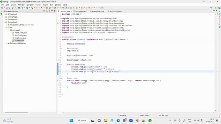Open the Help menu
The image size is (221, 124).
point(65,5)
